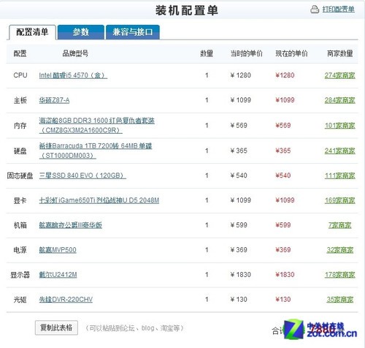Click the 32家商家 merchants link
Screen dimensions: 365x348
pos(339,250)
